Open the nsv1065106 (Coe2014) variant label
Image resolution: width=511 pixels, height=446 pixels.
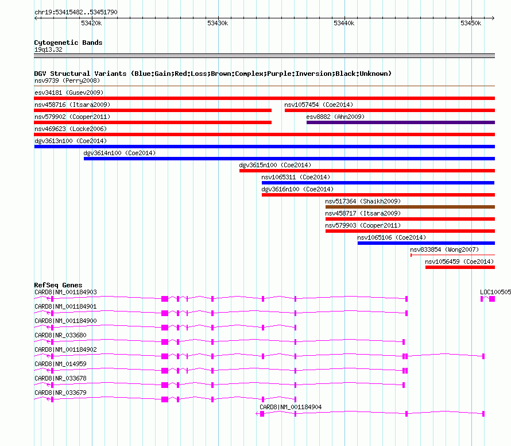pyautogui.click(x=392, y=237)
